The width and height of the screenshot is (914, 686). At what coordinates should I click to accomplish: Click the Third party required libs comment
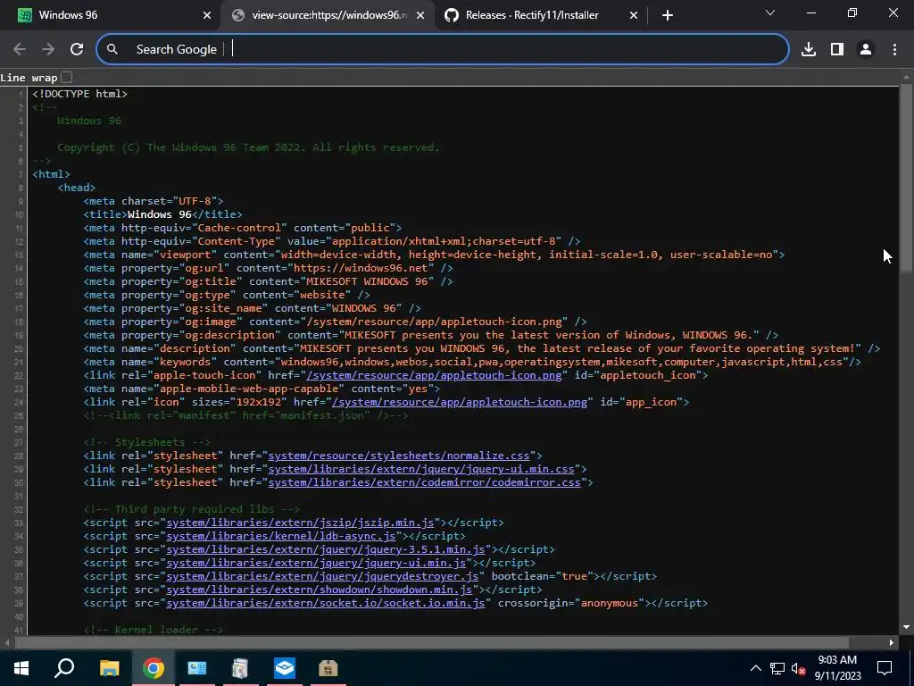click(192, 509)
